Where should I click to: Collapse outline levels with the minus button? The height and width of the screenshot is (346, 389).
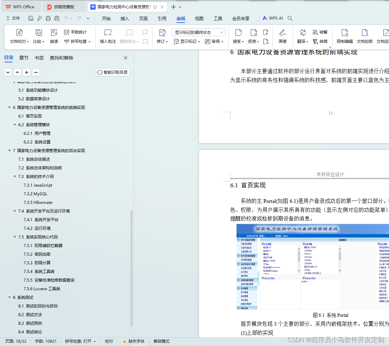point(36,72)
